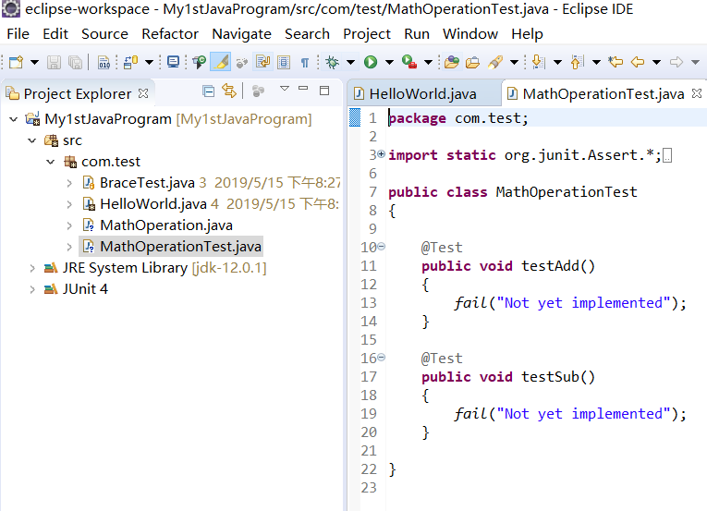Image resolution: width=707 pixels, height=511 pixels.
Task: Click Collapse All in Project Explorer
Action: (x=208, y=91)
